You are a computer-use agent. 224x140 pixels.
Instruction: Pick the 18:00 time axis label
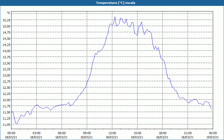[x=162, y=133]
